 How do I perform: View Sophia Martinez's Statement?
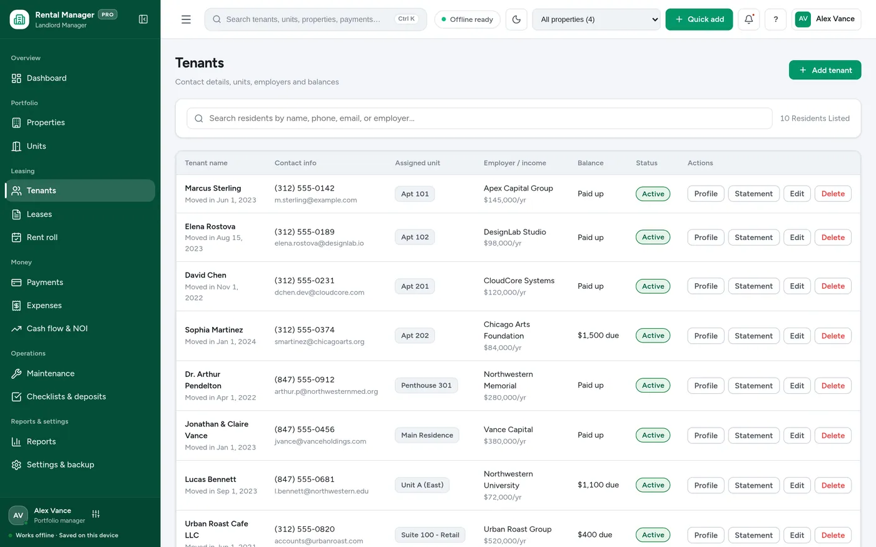pyautogui.click(x=753, y=336)
